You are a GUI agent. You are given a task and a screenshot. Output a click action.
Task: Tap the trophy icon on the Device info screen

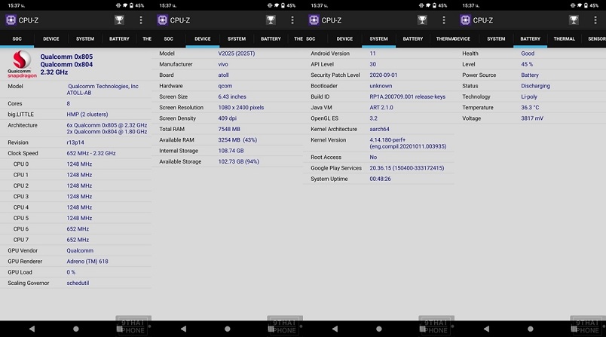(x=271, y=20)
